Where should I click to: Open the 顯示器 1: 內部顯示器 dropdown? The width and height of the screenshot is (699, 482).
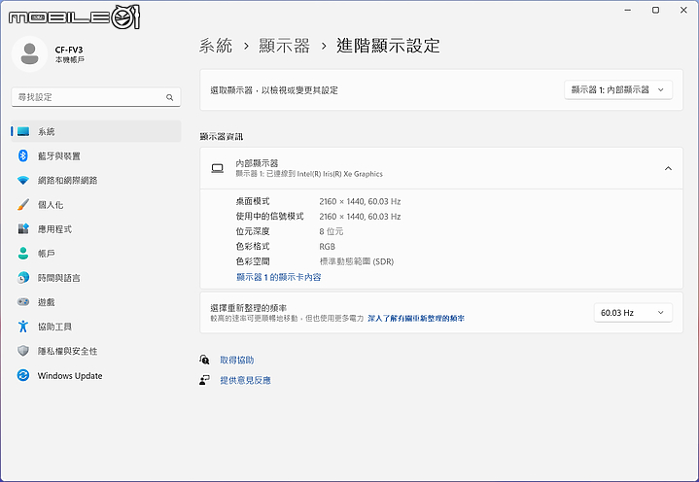pyautogui.click(x=618, y=89)
